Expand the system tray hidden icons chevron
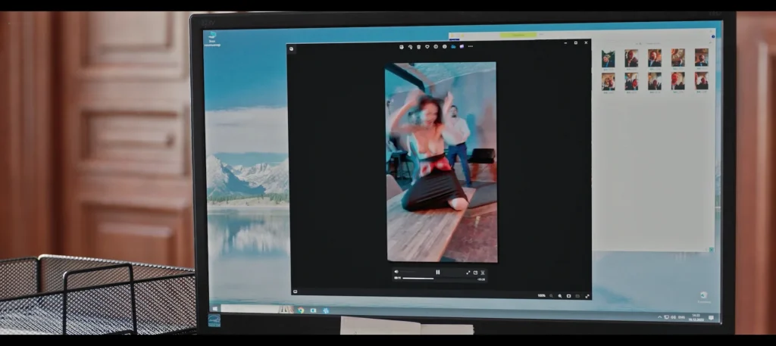 (659, 316)
